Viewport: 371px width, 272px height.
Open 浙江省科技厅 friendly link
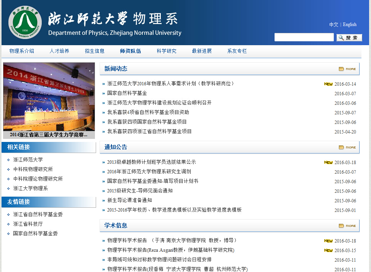coord(28,224)
